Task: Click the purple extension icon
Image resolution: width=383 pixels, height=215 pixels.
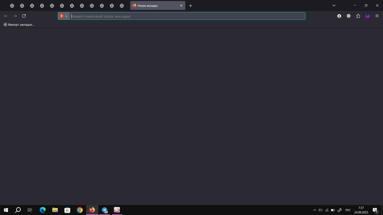Action: click(x=368, y=16)
